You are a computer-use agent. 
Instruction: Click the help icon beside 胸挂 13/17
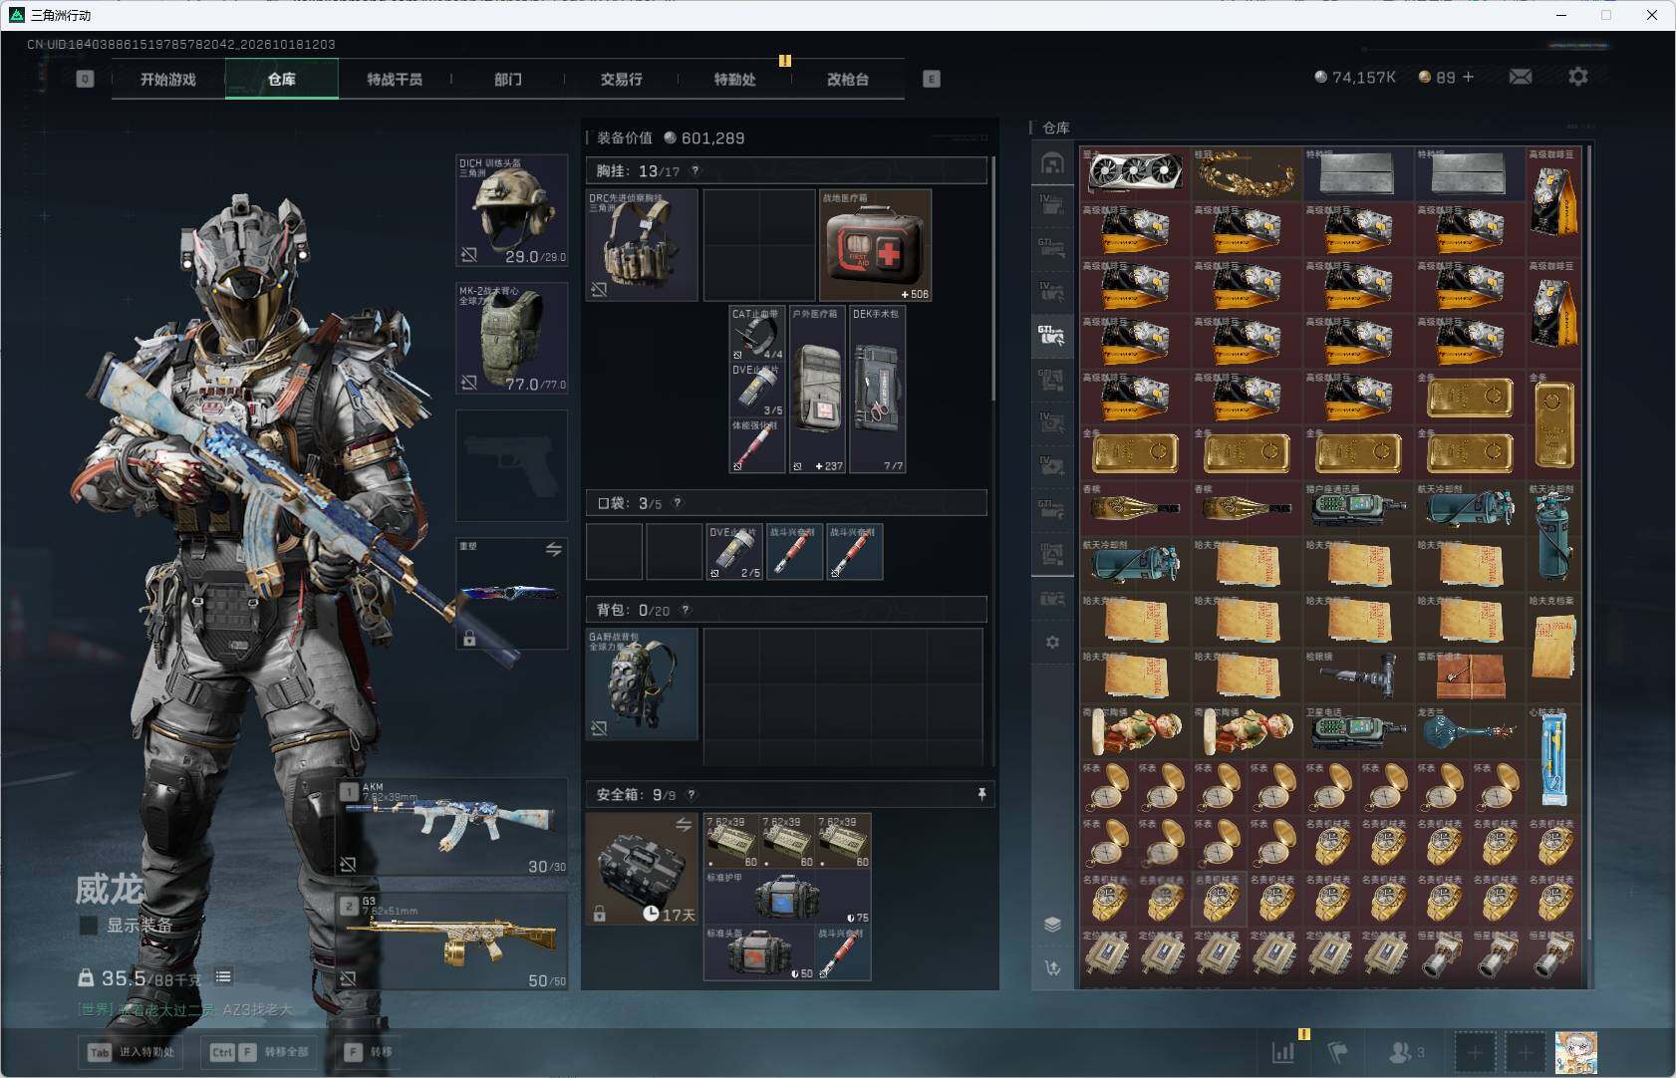click(x=696, y=170)
